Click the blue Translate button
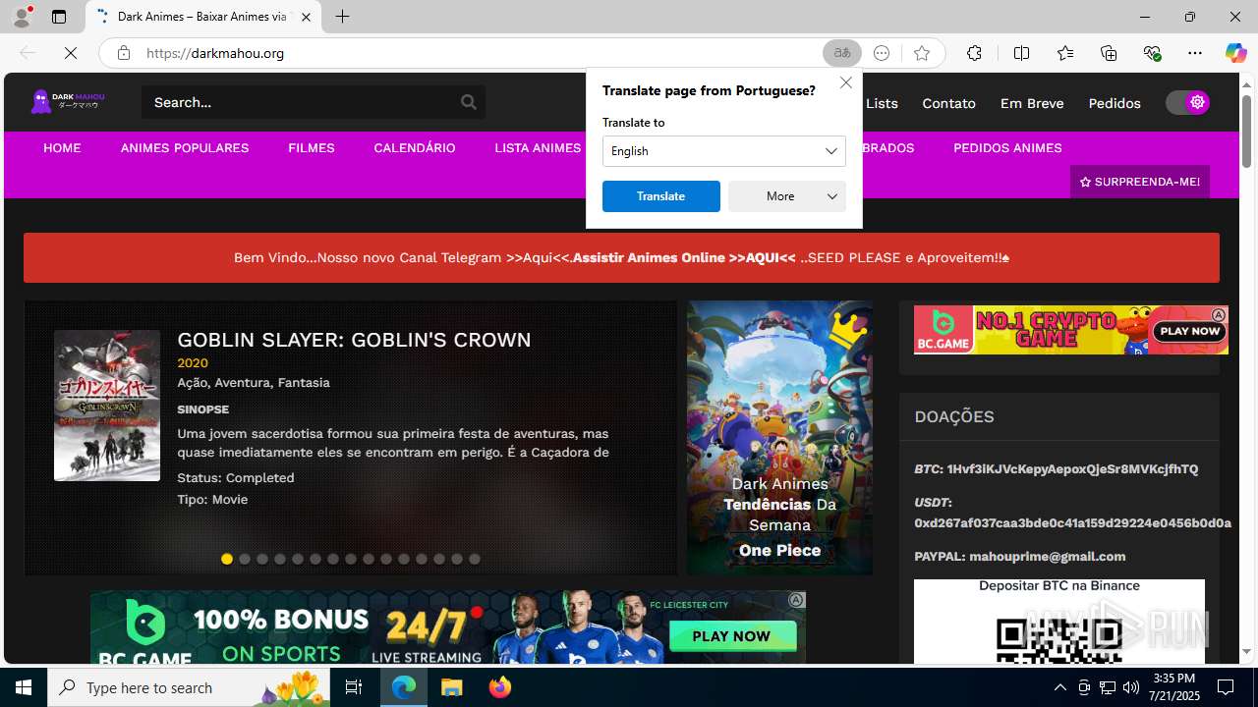This screenshot has width=1258, height=707. (x=660, y=196)
